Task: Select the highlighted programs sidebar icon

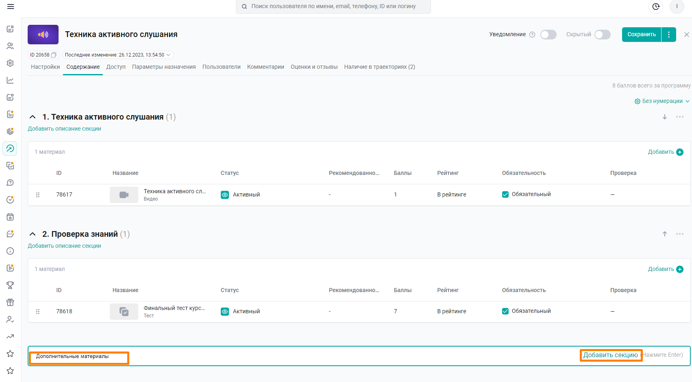Action: click(10, 148)
